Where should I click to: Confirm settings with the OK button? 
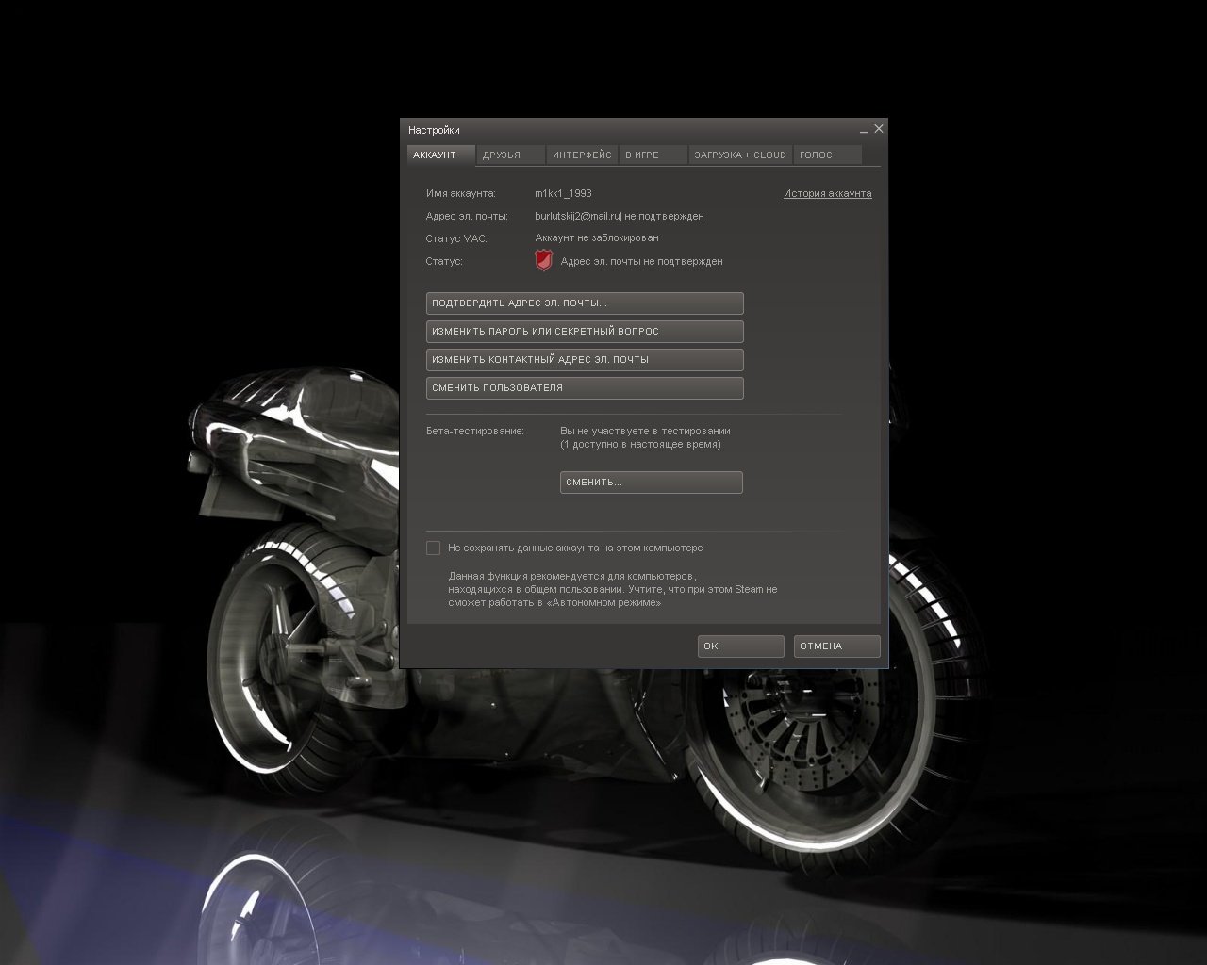(x=741, y=646)
